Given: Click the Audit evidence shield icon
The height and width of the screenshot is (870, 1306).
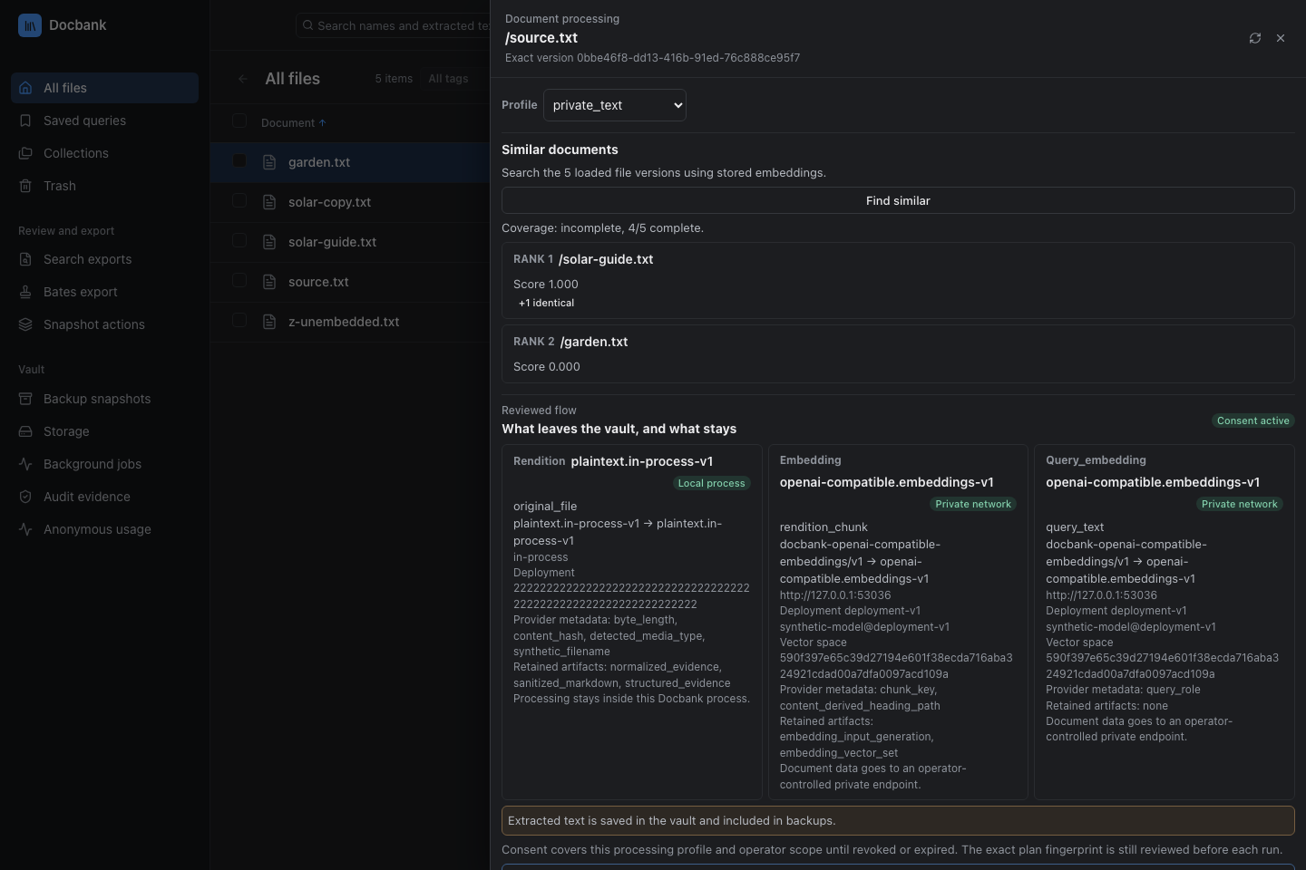Looking at the screenshot, I should [25, 497].
